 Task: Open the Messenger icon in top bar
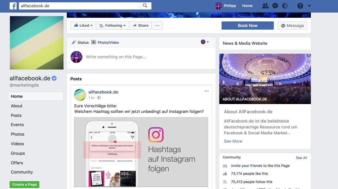tap(275, 6)
